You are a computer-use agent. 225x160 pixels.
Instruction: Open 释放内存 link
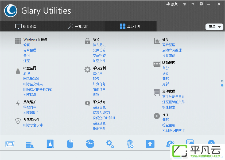[x=30, y=107]
